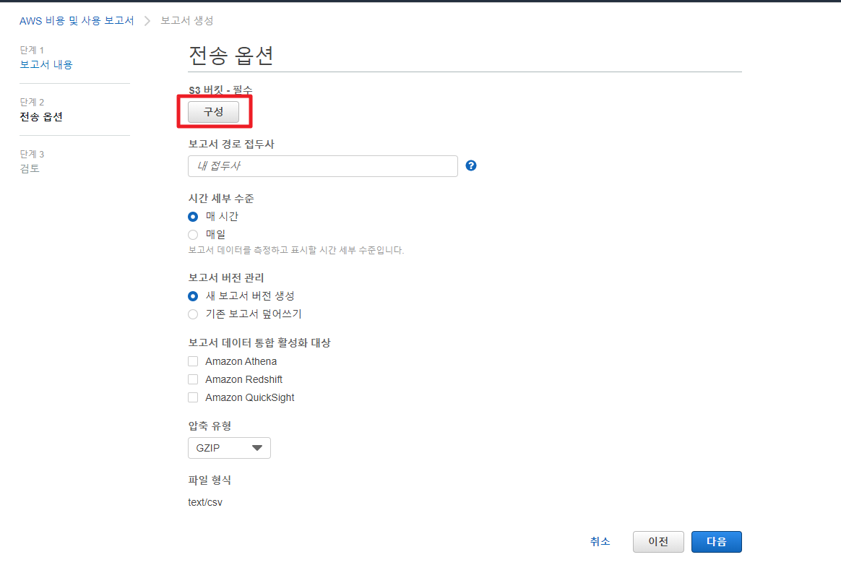Click the 보고서 생성 breadcrumb text
The image size is (841, 565).
(x=186, y=20)
